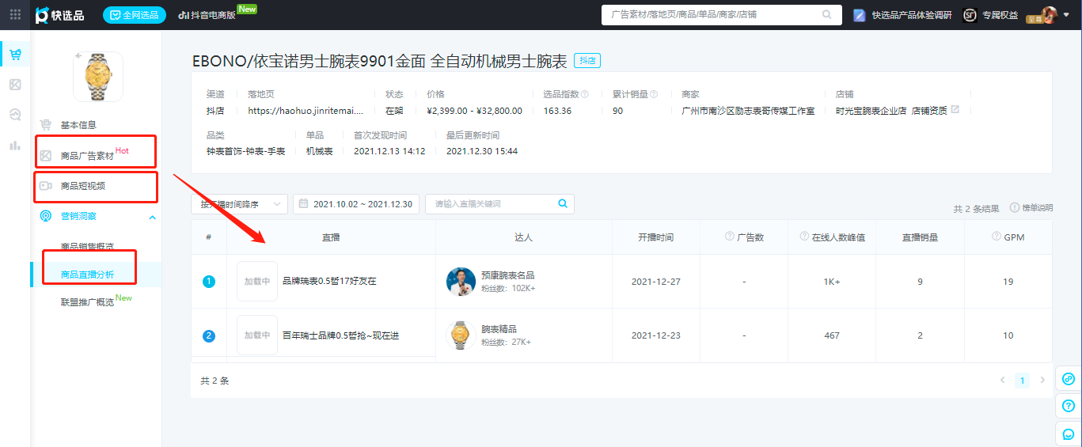Image resolution: width=1082 pixels, height=447 pixels.
Task: Open the live stream 品牌瑞表0.5哲17好友在
Action: tap(329, 282)
